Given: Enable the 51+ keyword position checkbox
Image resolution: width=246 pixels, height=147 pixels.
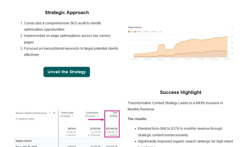Looking at the screenshot, I should point(158,31).
